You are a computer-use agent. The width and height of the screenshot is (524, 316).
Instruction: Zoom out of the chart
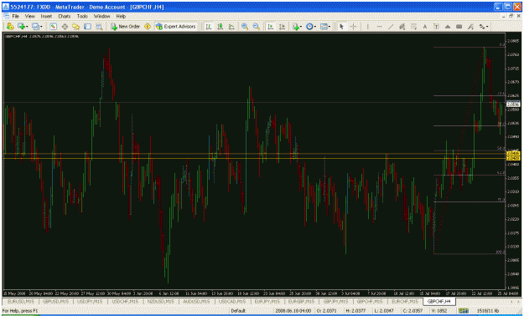click(257, 27)
